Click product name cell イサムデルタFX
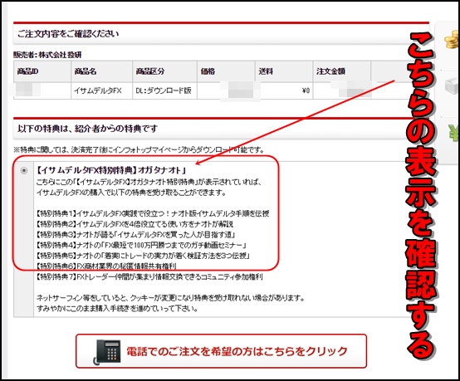460x381 pixels. tap(101, 90)
